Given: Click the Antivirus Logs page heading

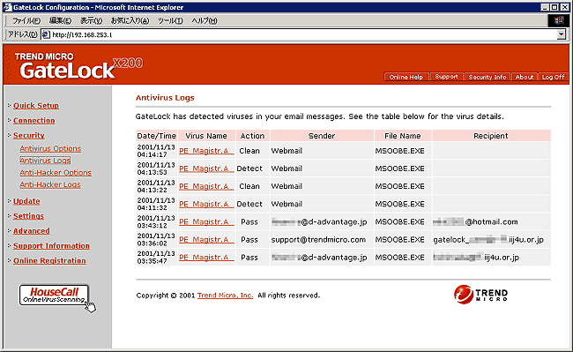Looking at the screenshot, I should (x=165, y=98).
